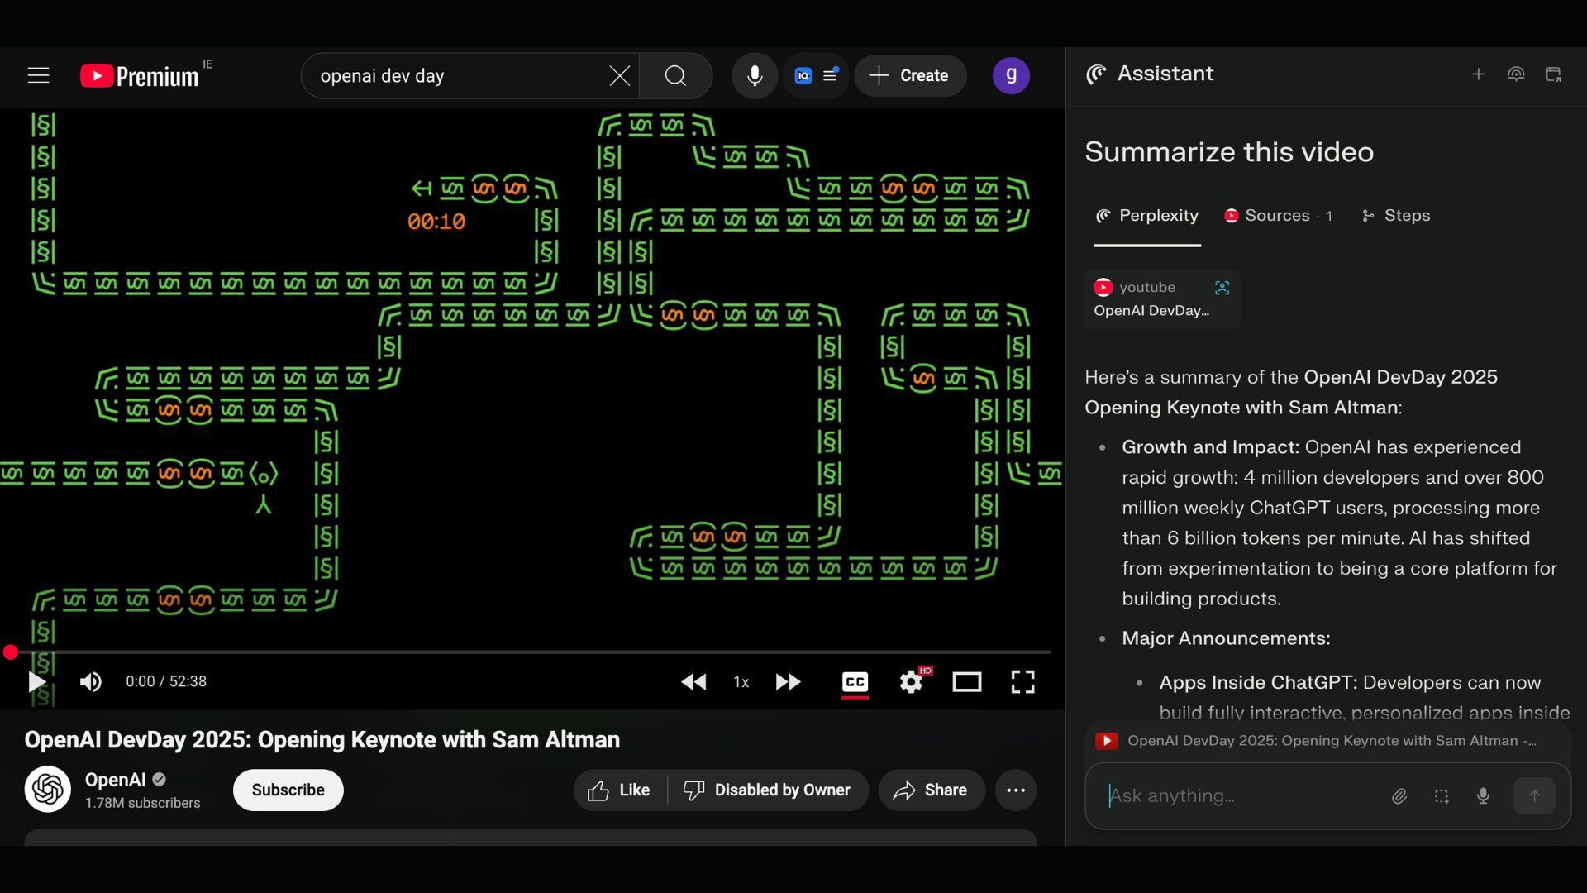Click the Ask anything input field
The height and width of the screenshot is (893, 1587).
point(1240,795)
